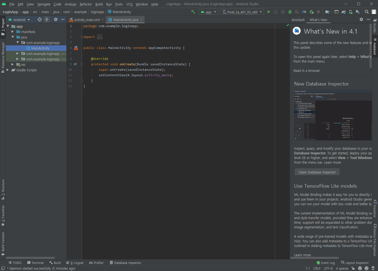Viewport: 378px width, 271px height.
Task: Collapse the app module tree node
Action: coord(8,26)
